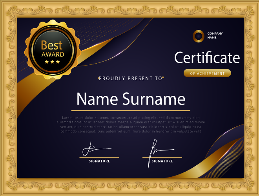Select the gold dot before PROUDLY
Image resolution: width=259 pixels, height=196 pixels.
(98, 78)
